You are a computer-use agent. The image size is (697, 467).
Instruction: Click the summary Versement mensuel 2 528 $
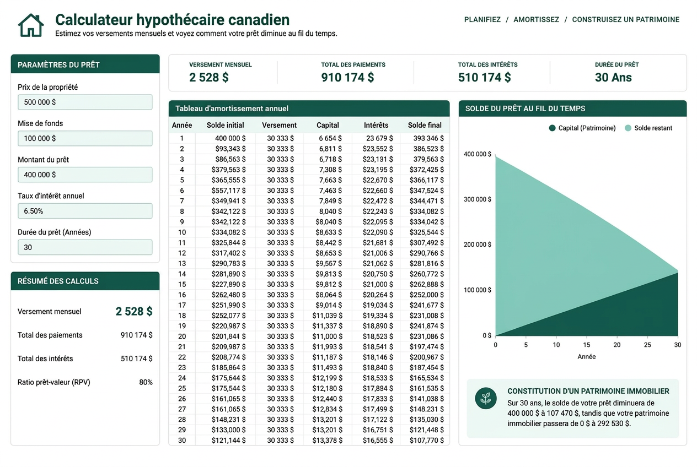(x=134, y=312)
